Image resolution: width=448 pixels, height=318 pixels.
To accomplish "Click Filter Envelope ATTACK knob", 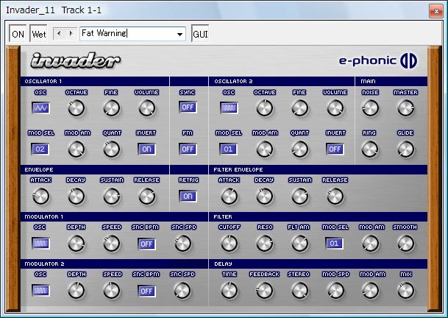I will [229, 197].
